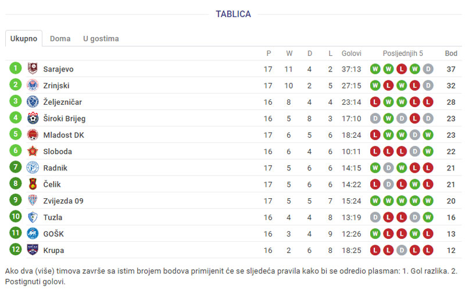Image resolution: width=465 pixels, height=293 pixels.
Task: Open the Mladost DK team link
Action: pyautogui.click(x=63, y=135)
